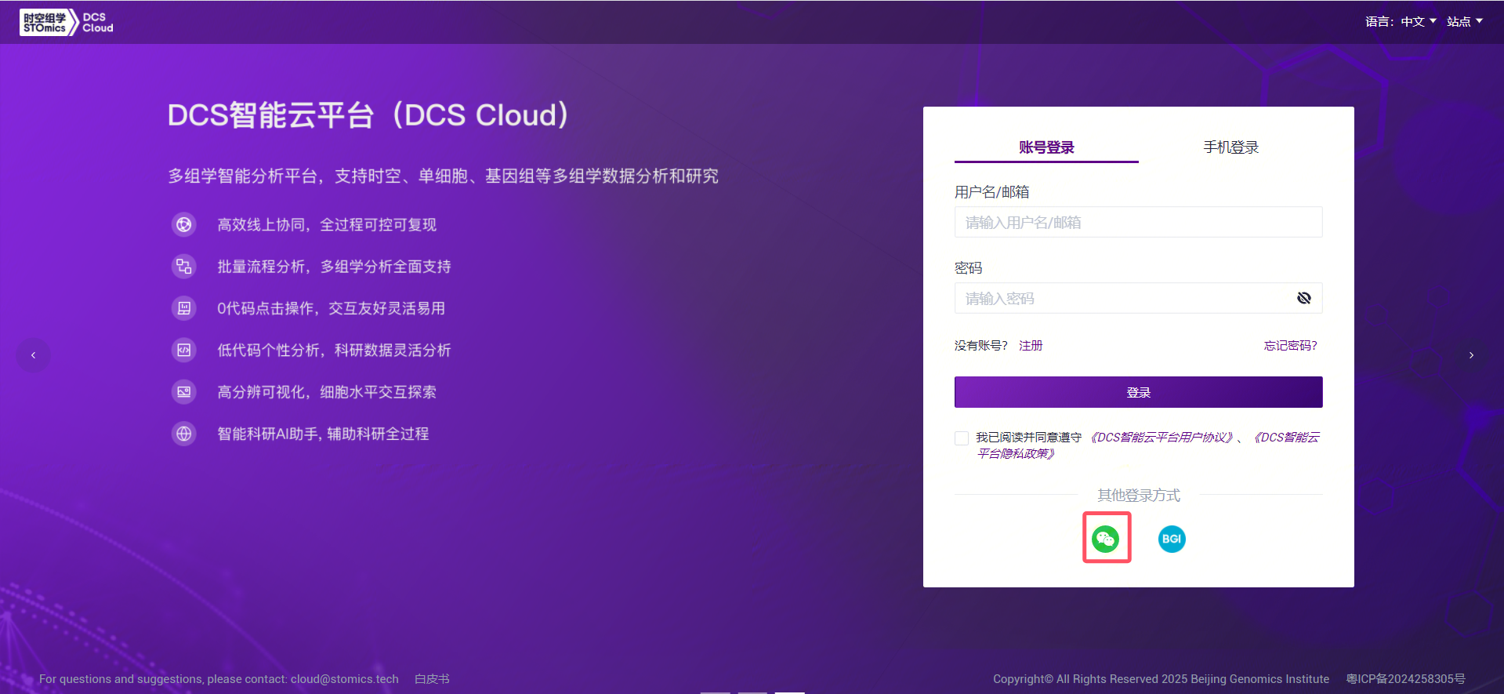
Task: Go to next carousel slide
Action: click(1471, 355)
